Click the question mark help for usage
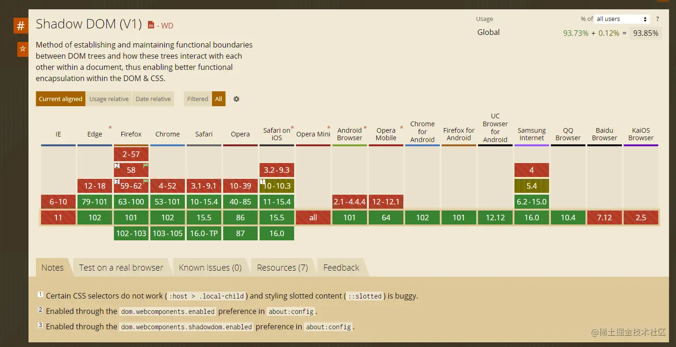 (x=657, y=19)
